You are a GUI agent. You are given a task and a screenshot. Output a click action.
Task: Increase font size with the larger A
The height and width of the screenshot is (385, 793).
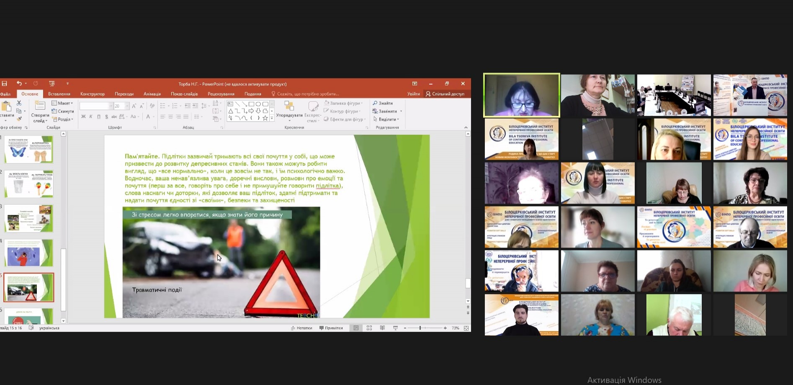[x=134, y=106]
